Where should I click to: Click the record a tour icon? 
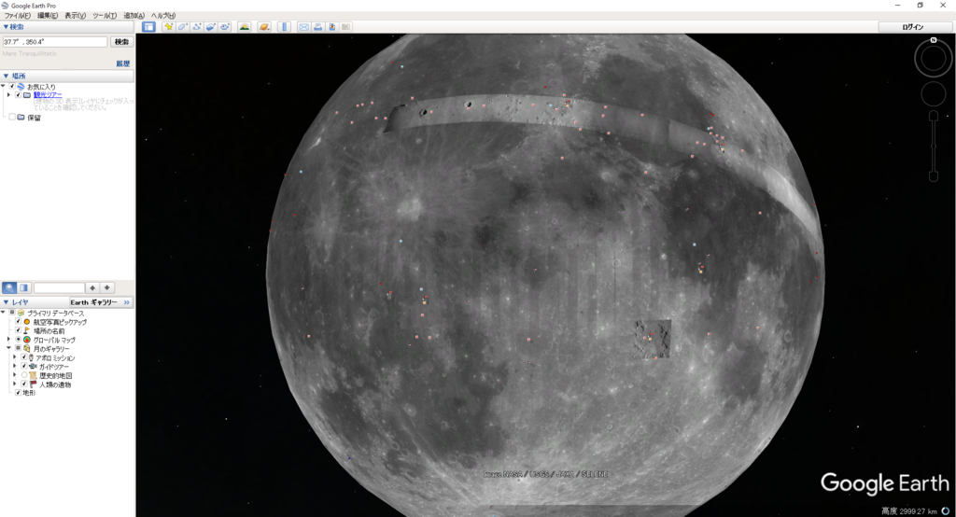coord(224,27)
